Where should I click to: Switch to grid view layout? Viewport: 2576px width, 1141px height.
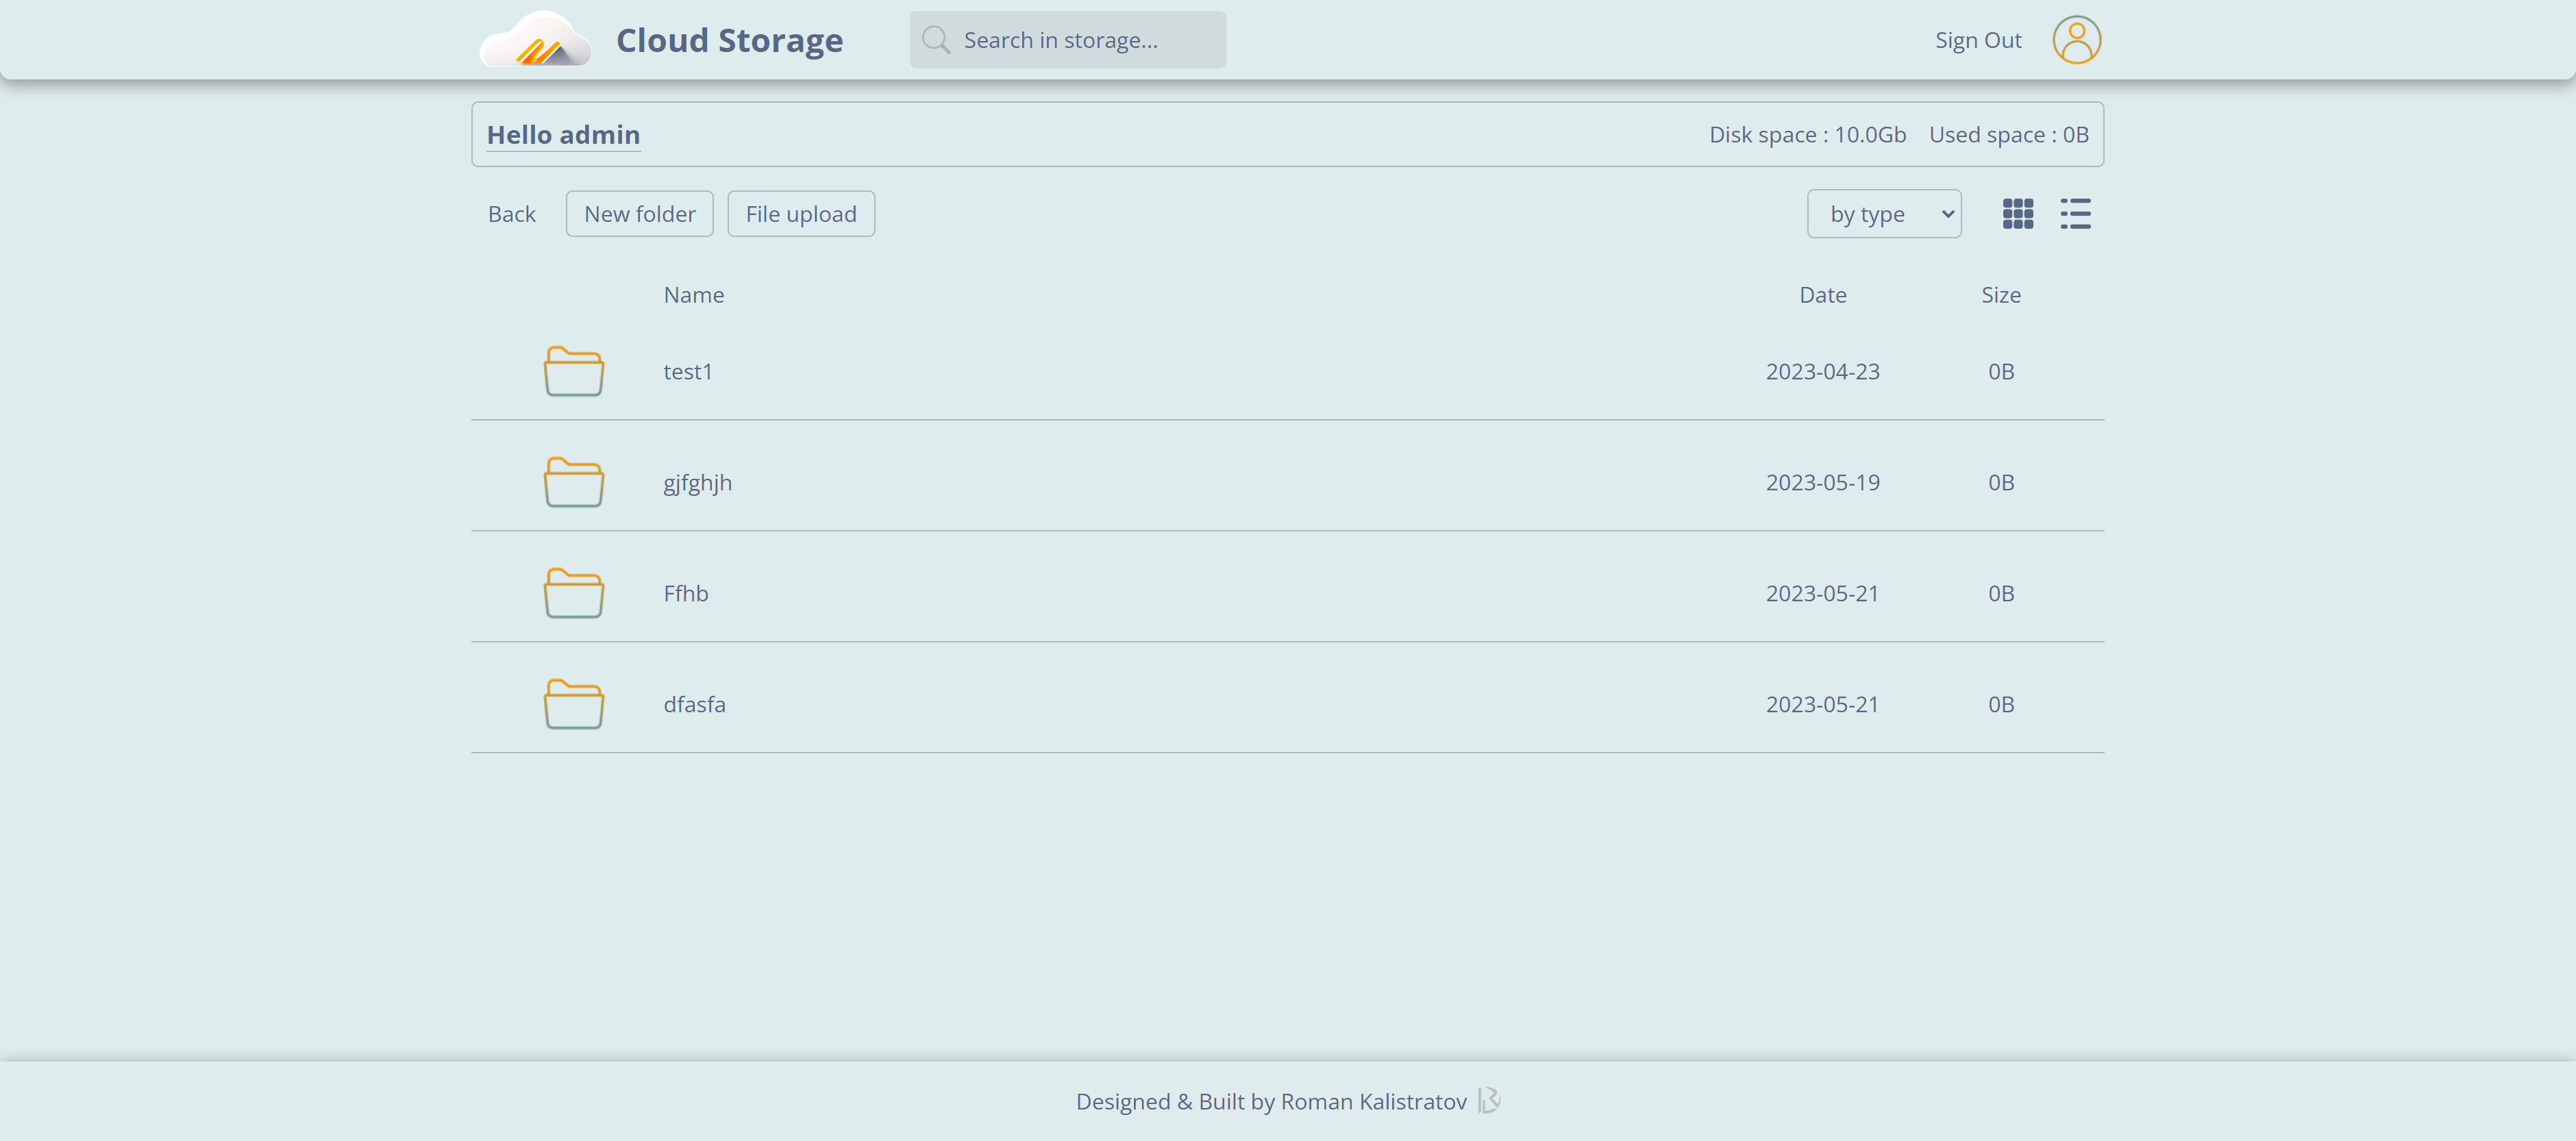pyautogui.click(x=2018, y=213)
